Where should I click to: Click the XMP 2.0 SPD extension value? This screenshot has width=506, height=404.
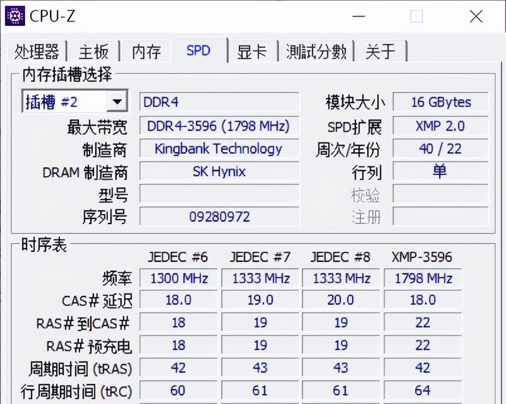click(440, 126)
